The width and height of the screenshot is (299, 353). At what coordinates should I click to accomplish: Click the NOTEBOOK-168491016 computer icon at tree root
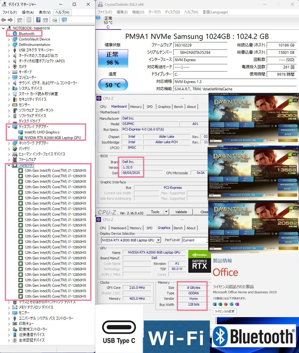9,28
